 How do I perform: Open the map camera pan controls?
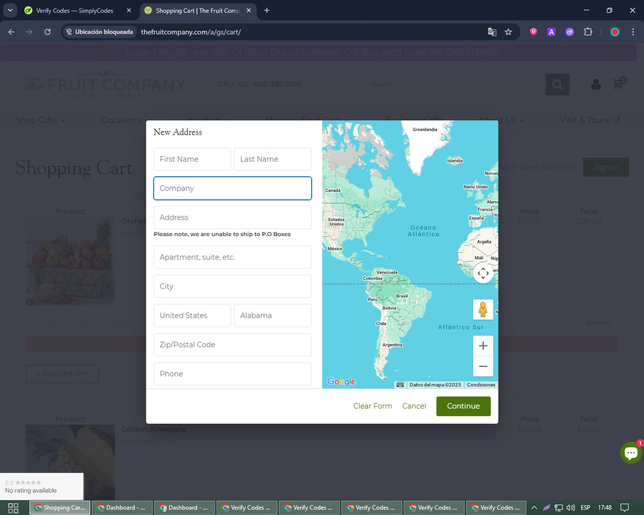483,273
